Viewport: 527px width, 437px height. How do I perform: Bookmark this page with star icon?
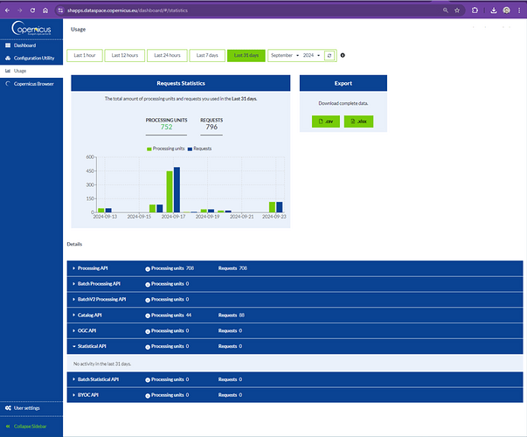pos(461,10)
